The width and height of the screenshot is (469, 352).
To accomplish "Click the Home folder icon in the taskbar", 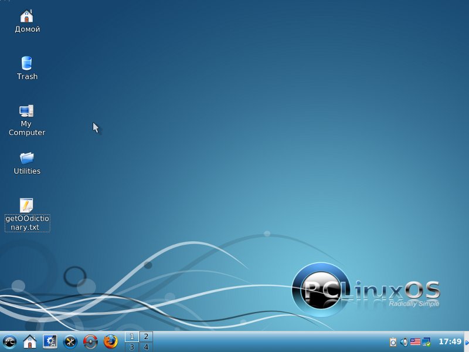I will coord(29,341).
